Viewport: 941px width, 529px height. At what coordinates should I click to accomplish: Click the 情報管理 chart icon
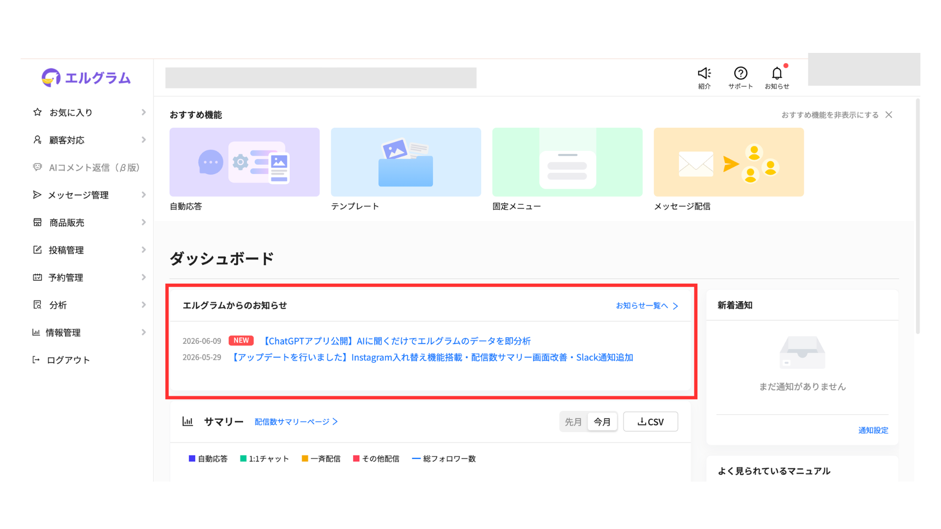coord(36,332)
